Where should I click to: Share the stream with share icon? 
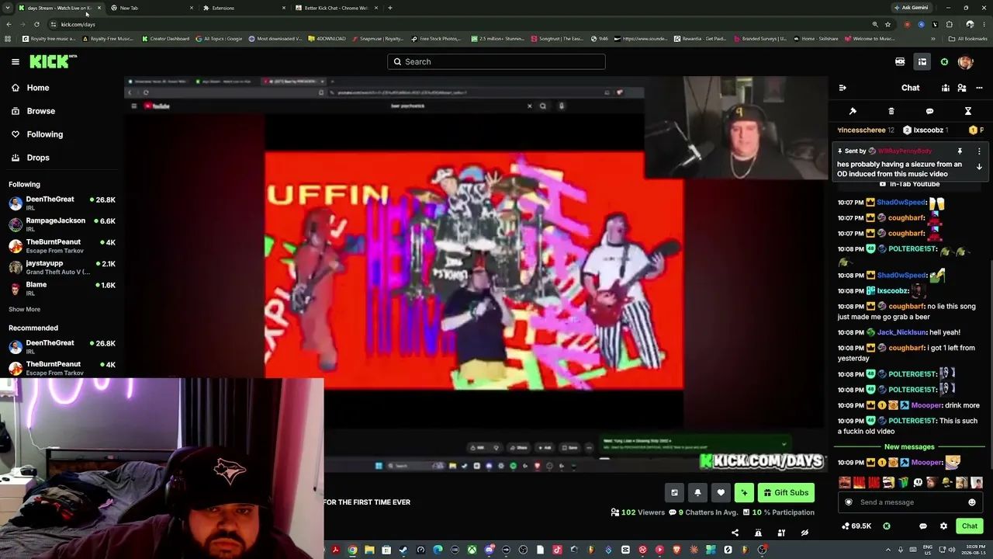click(735, 533)
